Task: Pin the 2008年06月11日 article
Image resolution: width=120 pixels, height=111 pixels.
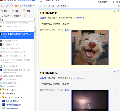Action: (x=118, y=11)
